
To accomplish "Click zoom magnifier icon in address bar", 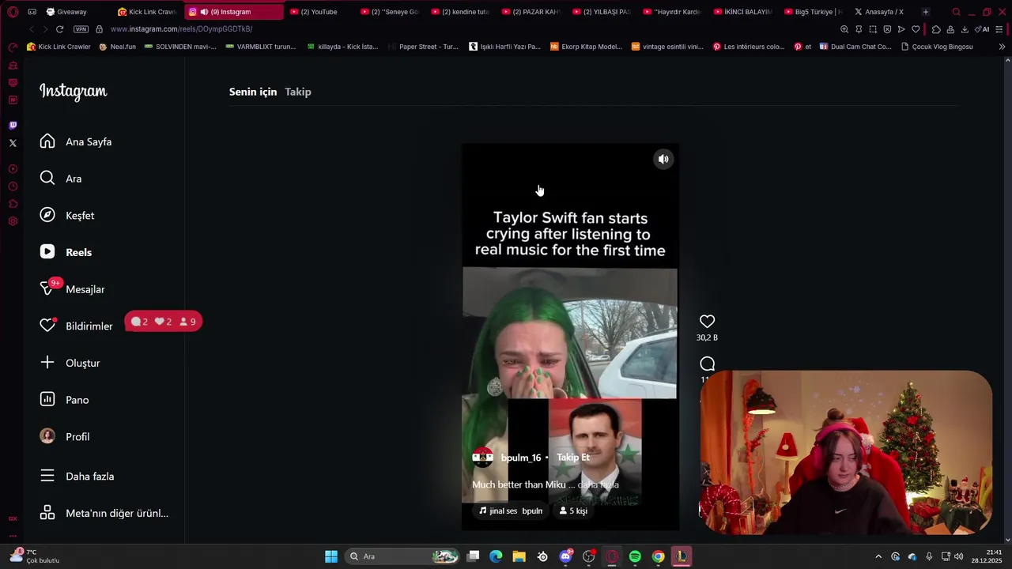I will point(844,29).
